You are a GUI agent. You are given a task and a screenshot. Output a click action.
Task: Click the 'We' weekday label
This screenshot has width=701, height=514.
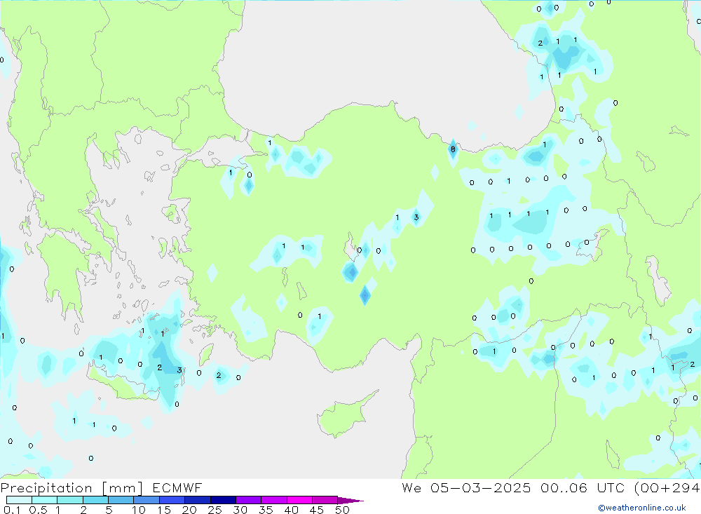[411, 488]
